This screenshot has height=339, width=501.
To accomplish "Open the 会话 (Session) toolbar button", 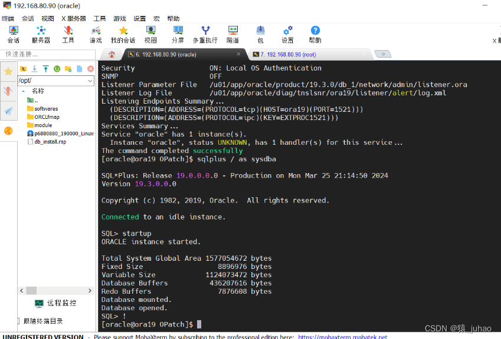I will point(14,34).
